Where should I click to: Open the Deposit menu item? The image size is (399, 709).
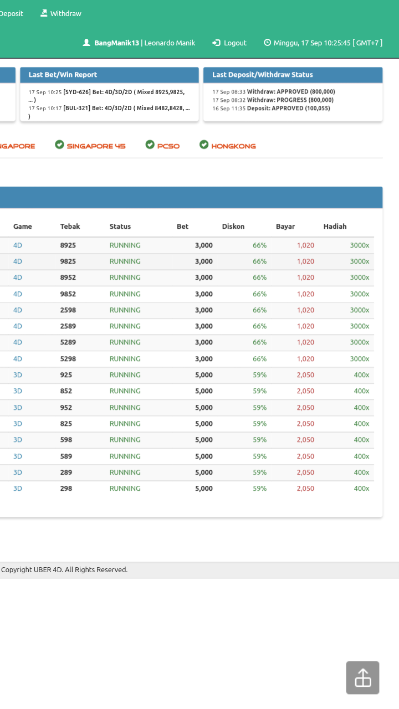11,13
